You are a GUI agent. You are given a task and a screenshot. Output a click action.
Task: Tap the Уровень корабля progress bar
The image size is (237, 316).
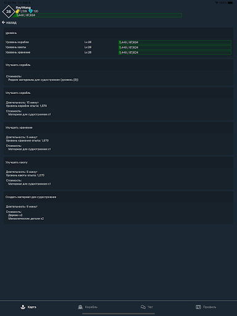coord(175,43)
